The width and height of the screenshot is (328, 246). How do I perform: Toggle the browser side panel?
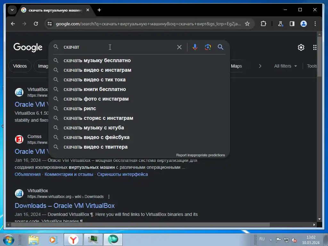(x=292, y=24)
